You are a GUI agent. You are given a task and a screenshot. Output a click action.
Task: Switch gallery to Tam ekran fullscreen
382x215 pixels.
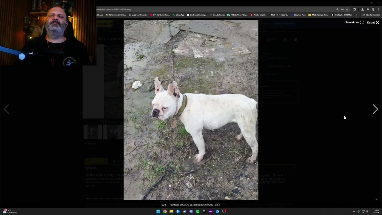354,22
